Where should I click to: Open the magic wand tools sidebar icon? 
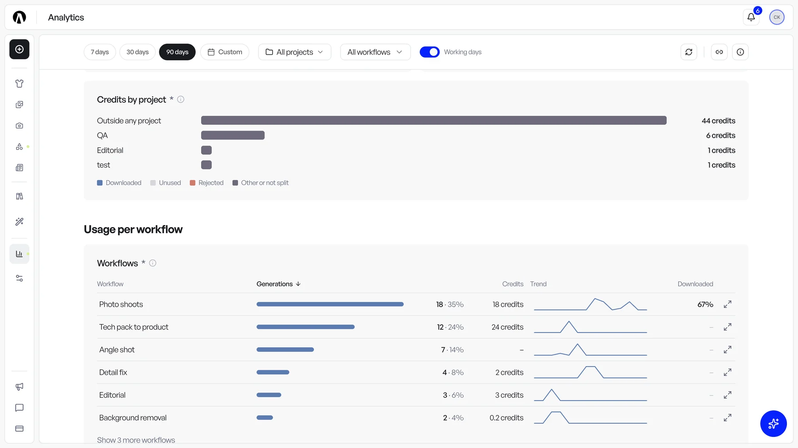coord(20,222)
